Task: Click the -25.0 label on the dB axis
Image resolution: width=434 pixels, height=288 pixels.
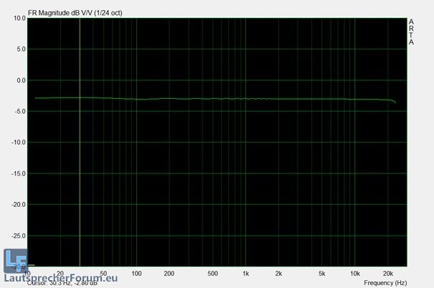Action: point(19,235)
